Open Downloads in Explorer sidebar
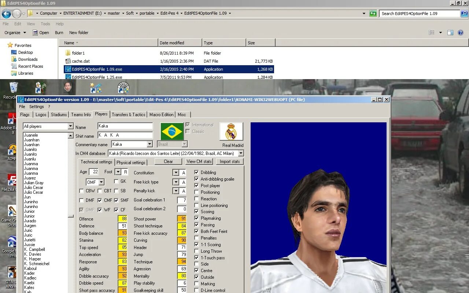 pos(28,59)
